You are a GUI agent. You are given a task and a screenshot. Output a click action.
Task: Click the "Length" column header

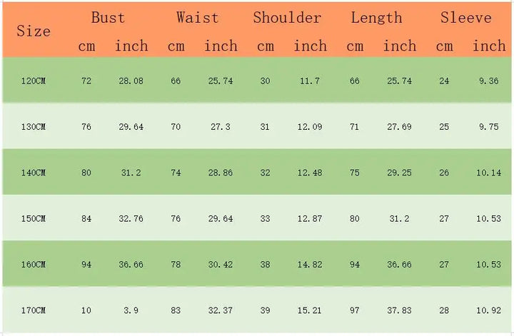(376, 18)
